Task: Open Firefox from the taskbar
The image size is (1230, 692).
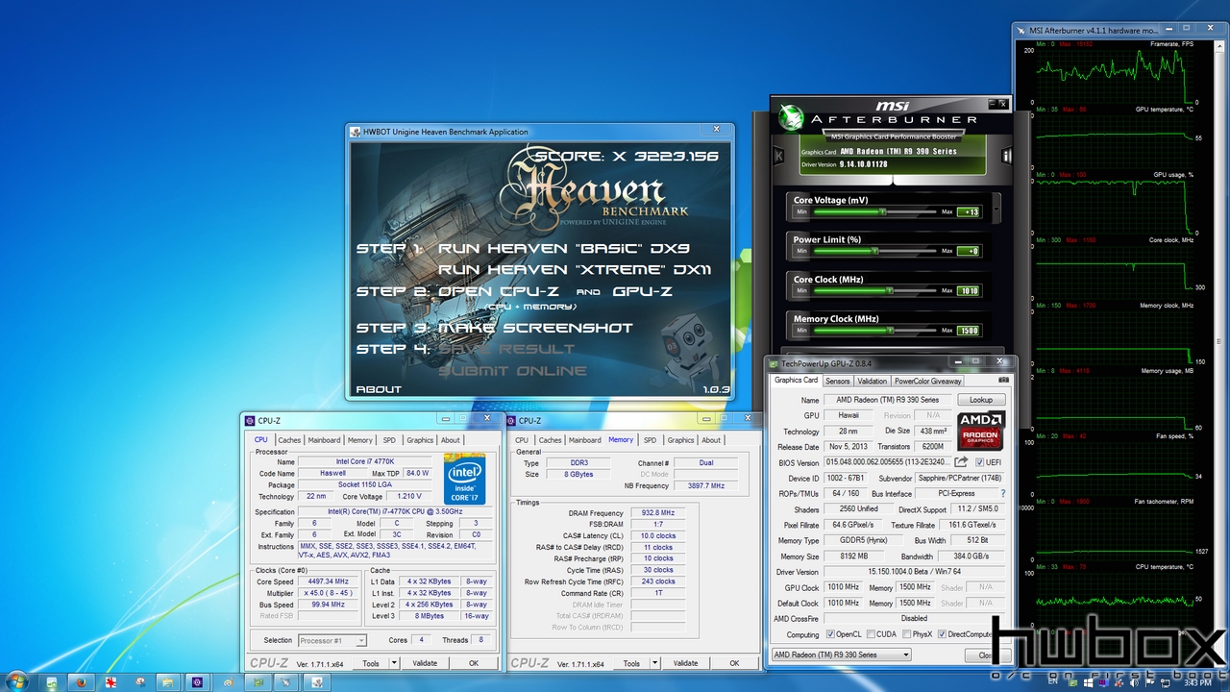Action: click(81, 681)
